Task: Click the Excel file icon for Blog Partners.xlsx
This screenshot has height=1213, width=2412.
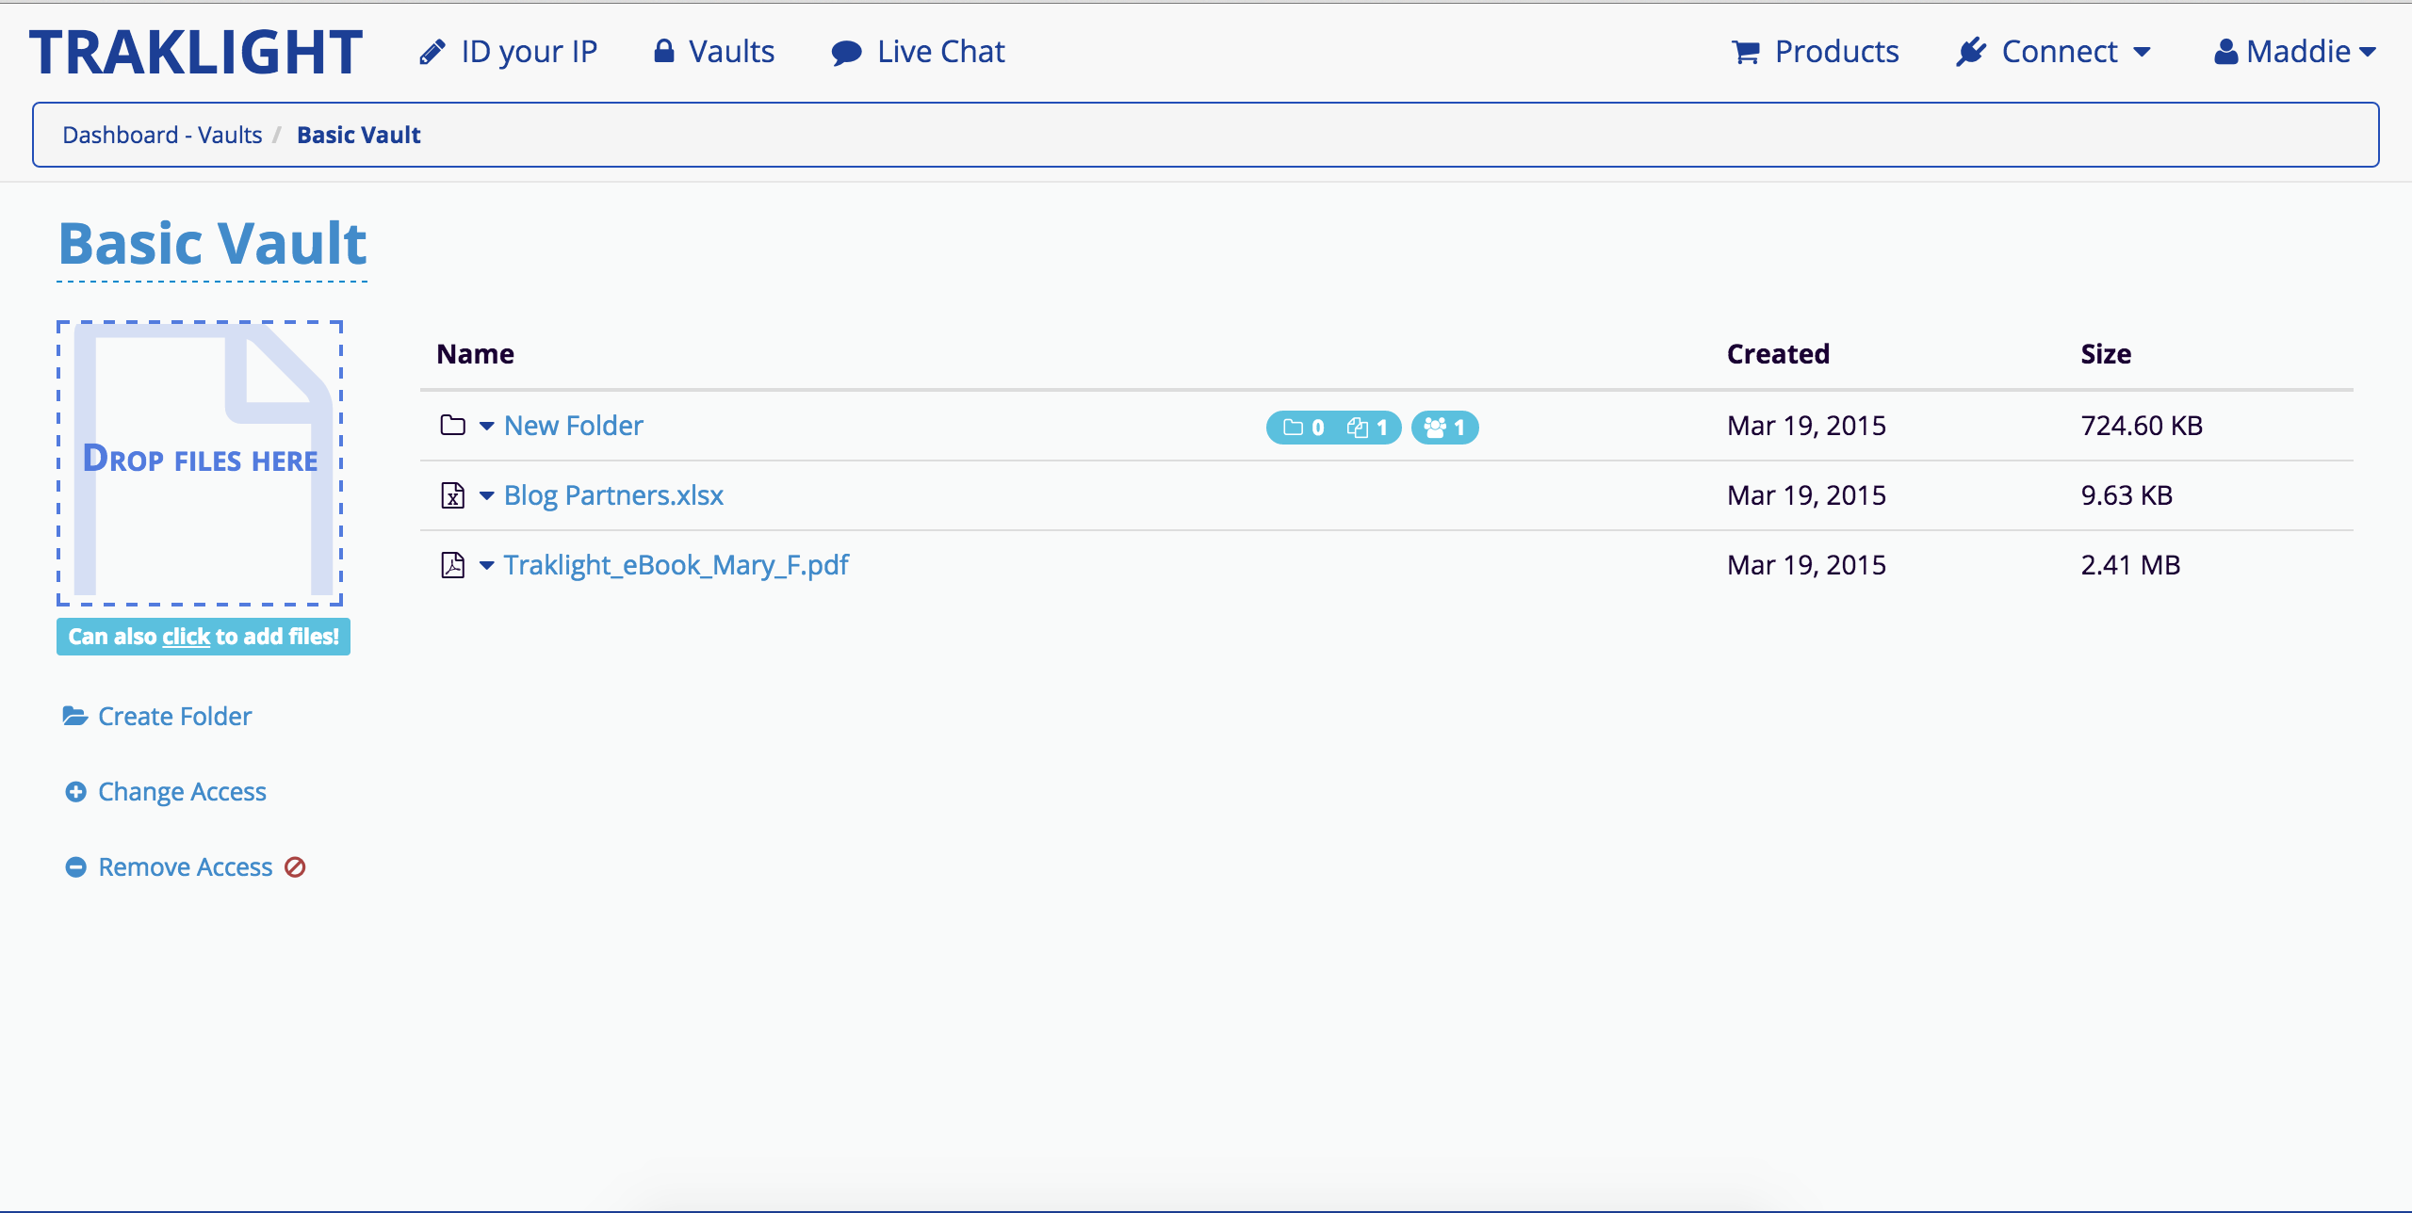Action: coord(452,495)
